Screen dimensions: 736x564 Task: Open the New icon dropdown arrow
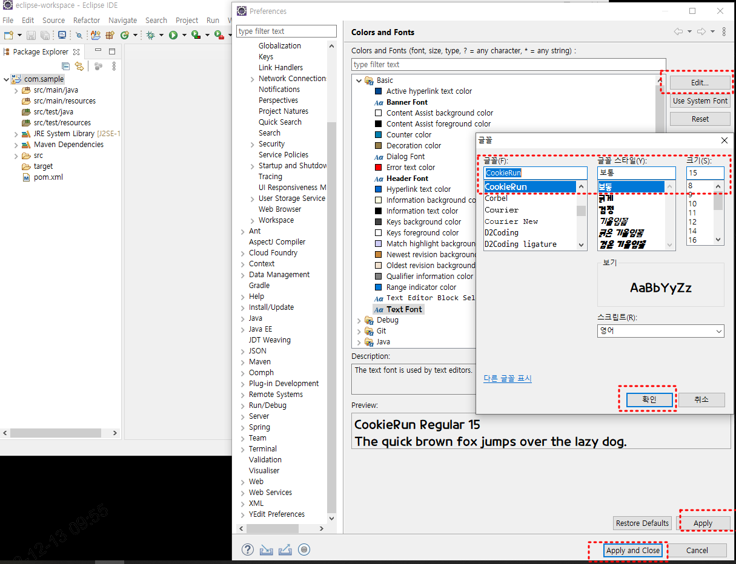19,36
